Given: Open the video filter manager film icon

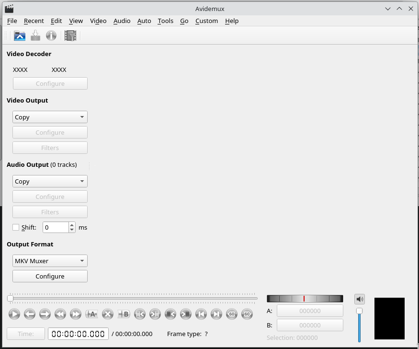Looking at the screenshot, I should tap(70, 35).
